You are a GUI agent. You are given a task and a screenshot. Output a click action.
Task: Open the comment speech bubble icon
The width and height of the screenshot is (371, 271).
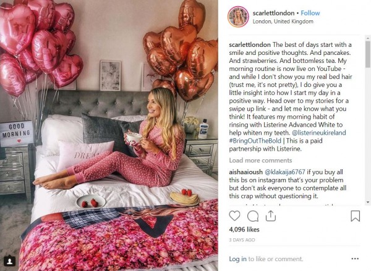(253, 216)
